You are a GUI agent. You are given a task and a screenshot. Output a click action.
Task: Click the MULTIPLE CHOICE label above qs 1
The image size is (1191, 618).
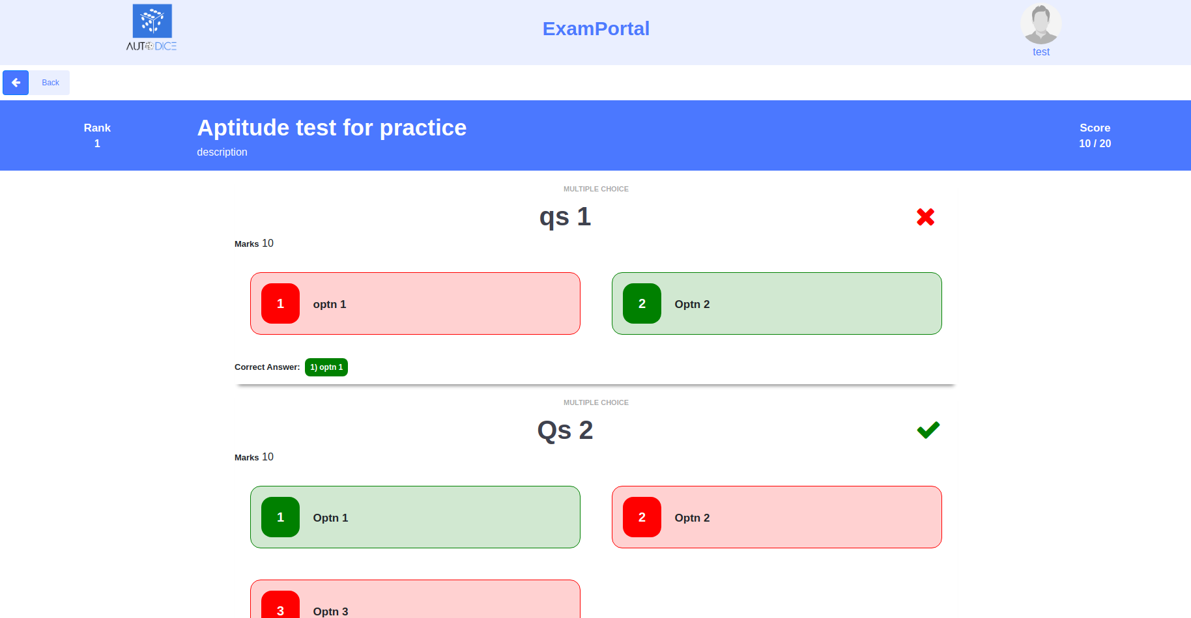tap(595, 189)
